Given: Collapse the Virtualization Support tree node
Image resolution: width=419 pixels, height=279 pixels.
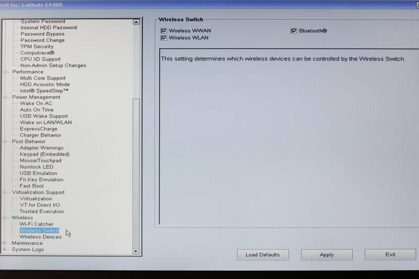Looking at the screenshot, I should 4,192.
